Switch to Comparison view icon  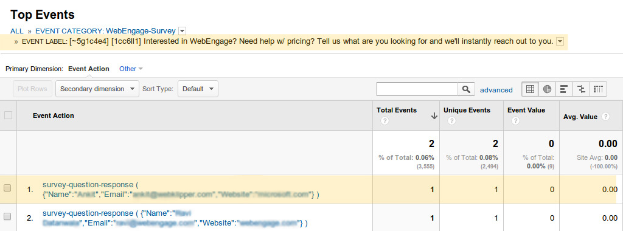581,89
